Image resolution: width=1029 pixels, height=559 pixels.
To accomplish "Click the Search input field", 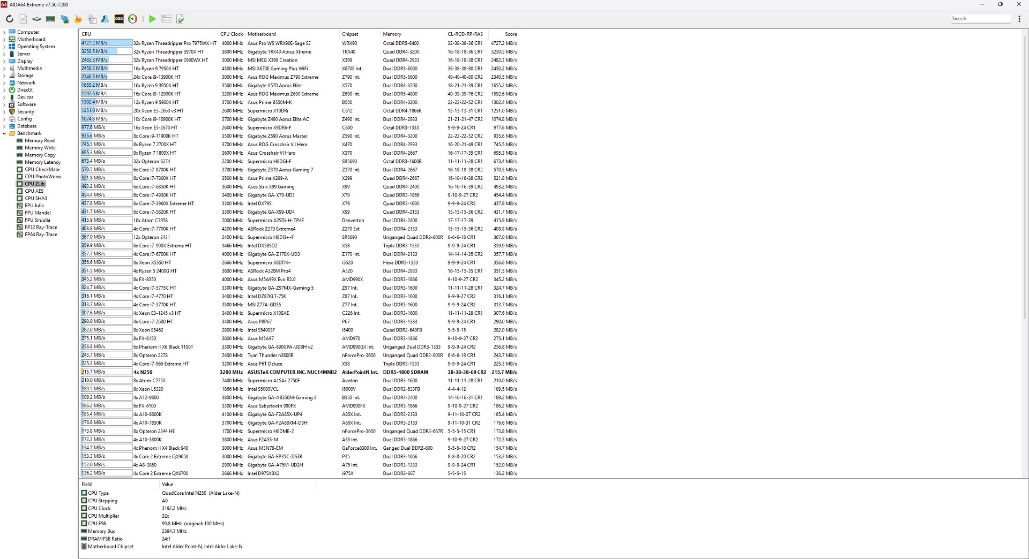I will pyautogui.click(x=981, y=19).
